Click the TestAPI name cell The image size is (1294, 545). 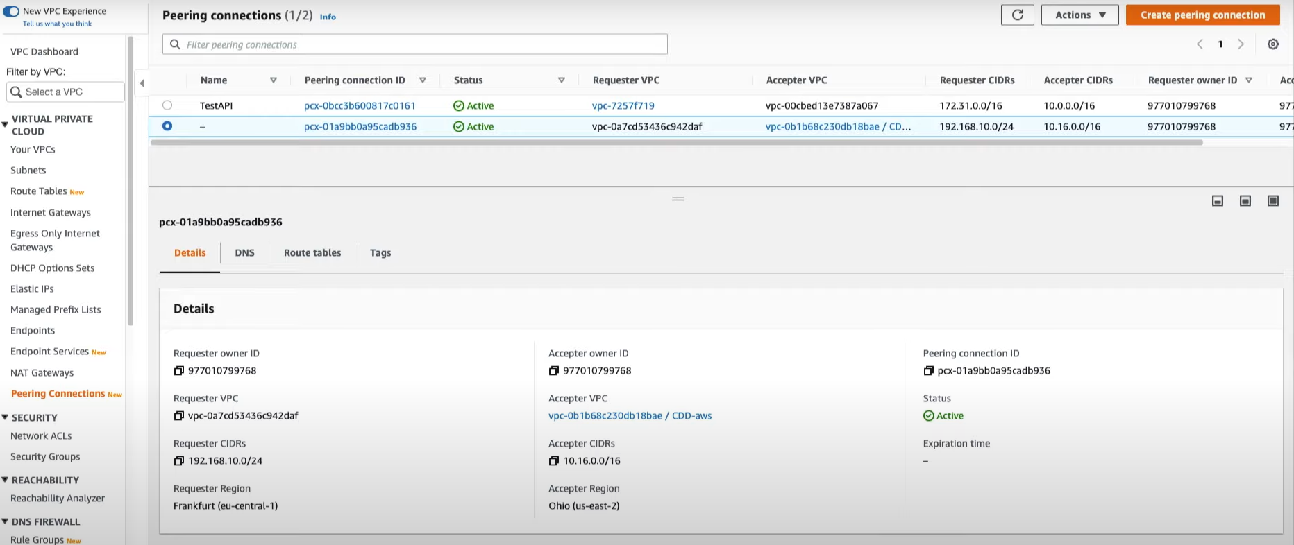click(216, 106)
